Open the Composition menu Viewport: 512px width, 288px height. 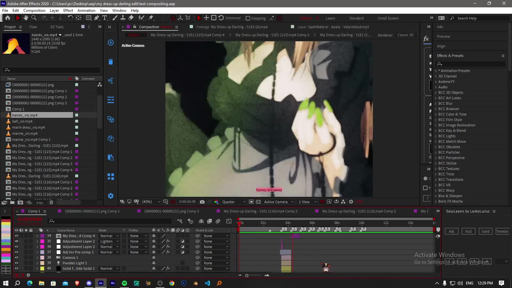click(34, 10)
